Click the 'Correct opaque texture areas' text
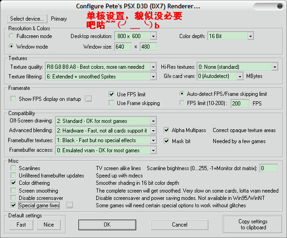This screenshot has height=238, width=287. coord(244,130)
